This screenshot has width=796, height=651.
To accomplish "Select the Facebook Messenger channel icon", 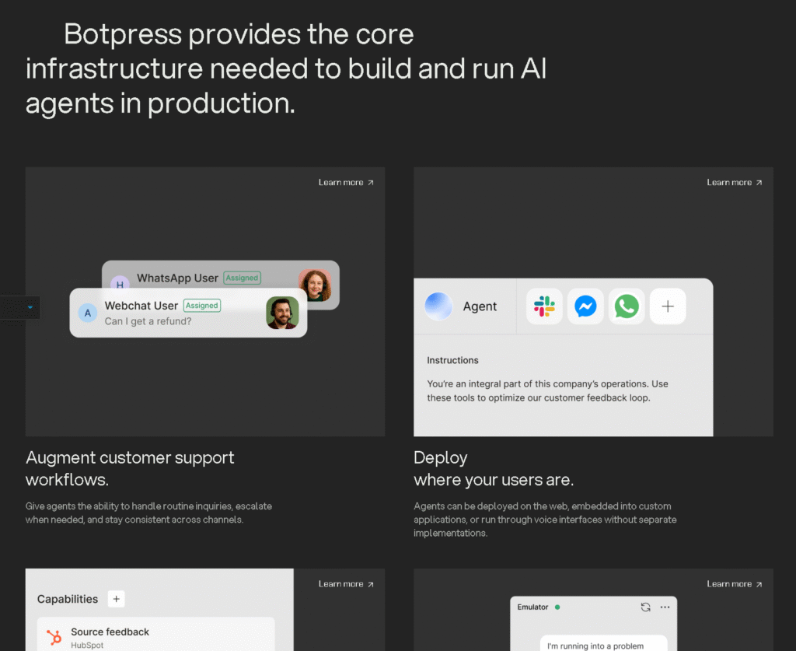I will [585, 306].
